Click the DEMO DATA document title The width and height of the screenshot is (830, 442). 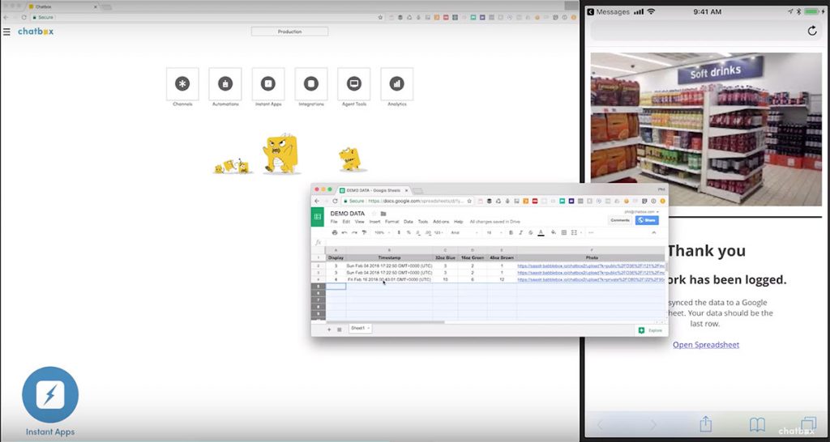347,214
